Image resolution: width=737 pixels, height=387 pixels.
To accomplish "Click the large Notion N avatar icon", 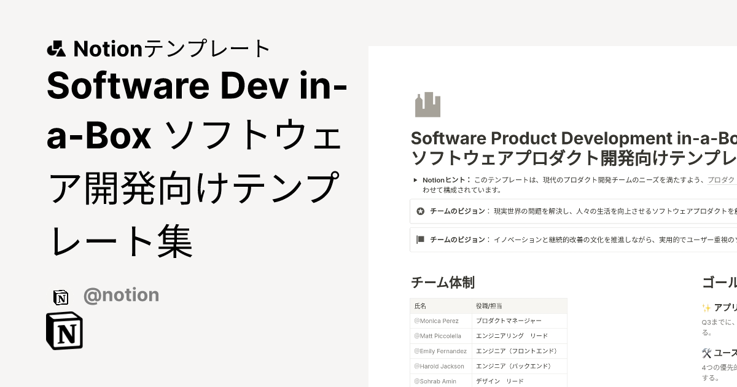I will [x=64, y=330].
